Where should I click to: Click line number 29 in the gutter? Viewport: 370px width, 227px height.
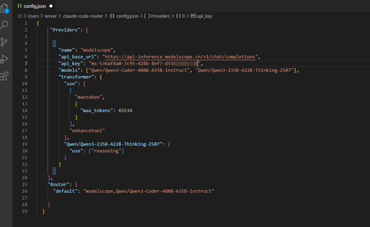coord(25,211)
